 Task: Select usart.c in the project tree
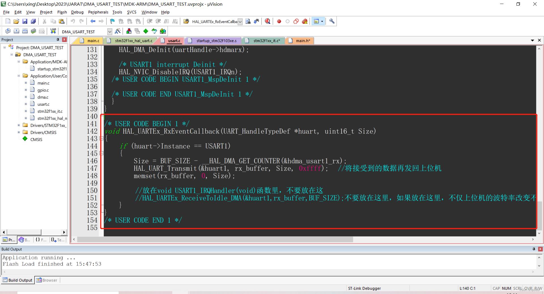pyautogui.click(x=43, y=104)
